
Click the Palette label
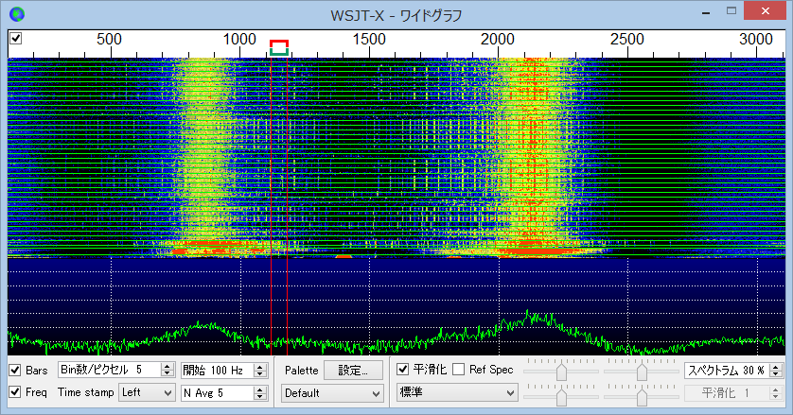[302, 371]
